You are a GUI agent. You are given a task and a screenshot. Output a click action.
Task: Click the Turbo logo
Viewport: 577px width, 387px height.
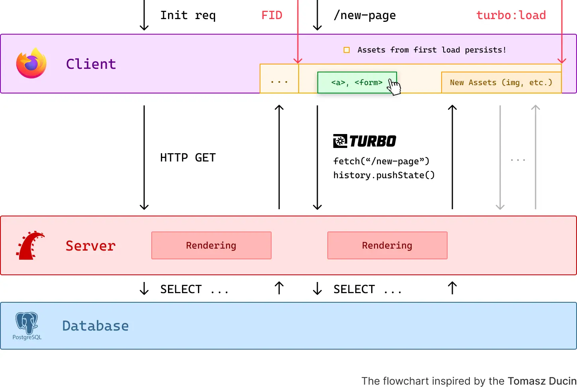click(x=364, y=141)
